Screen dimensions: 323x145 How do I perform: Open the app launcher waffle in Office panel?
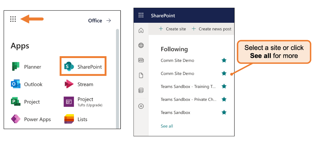(x=13, y=19)
